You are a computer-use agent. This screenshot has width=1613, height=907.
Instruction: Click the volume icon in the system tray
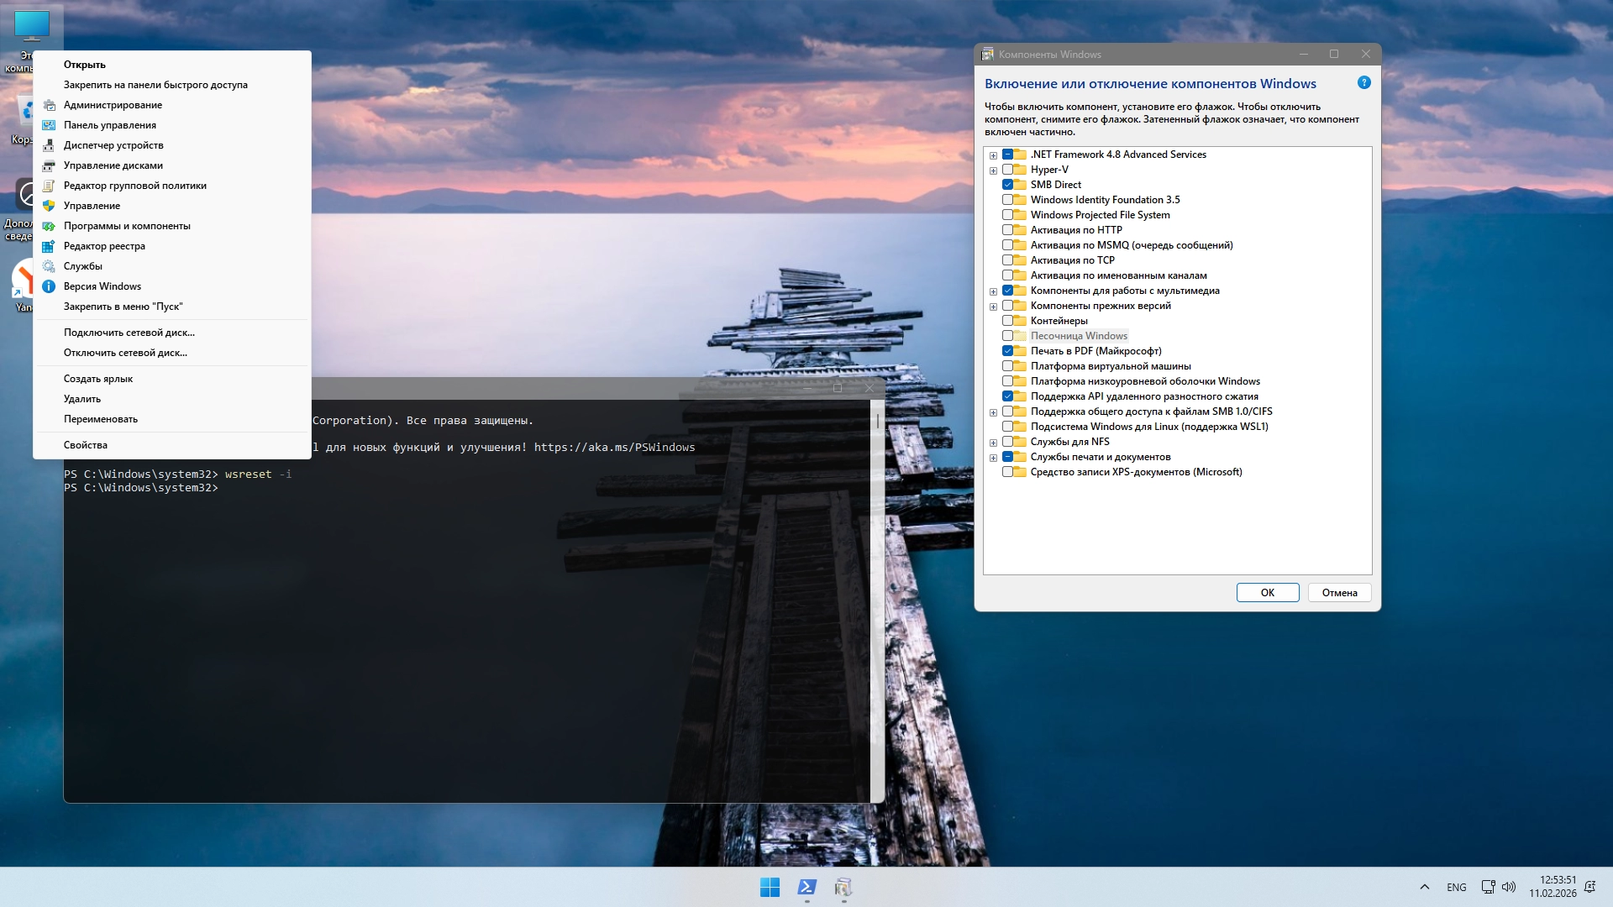tap(1511, 887)
